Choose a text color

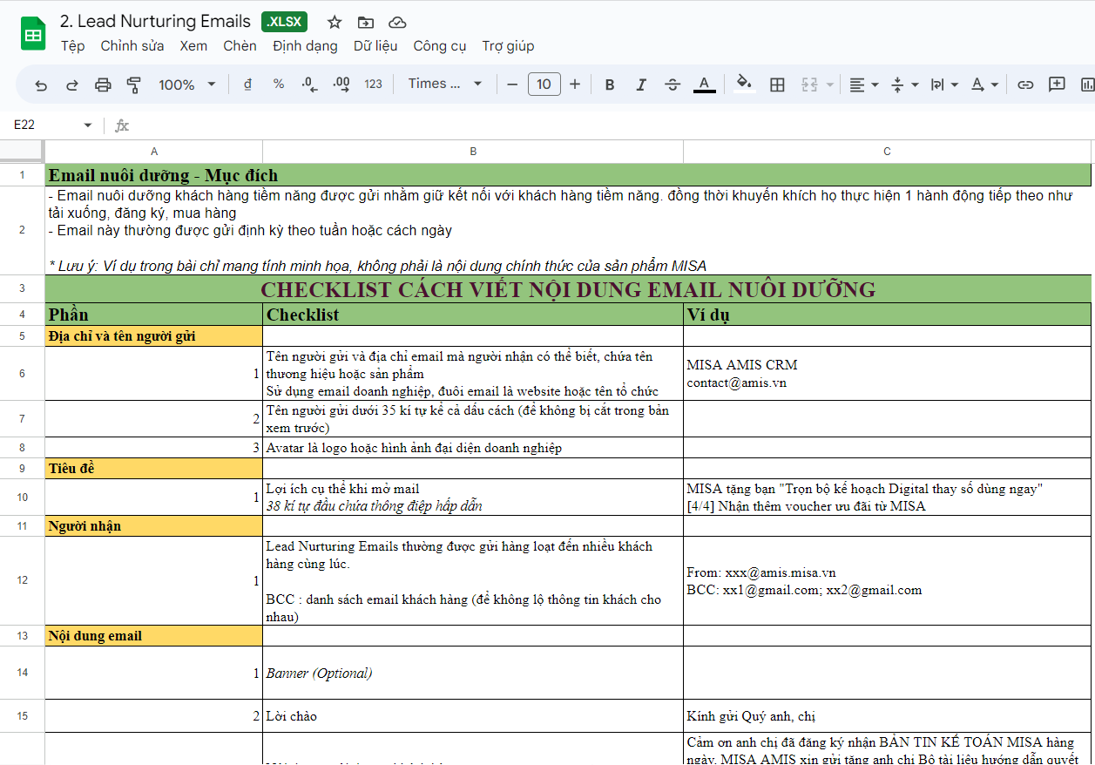[705, 85]
